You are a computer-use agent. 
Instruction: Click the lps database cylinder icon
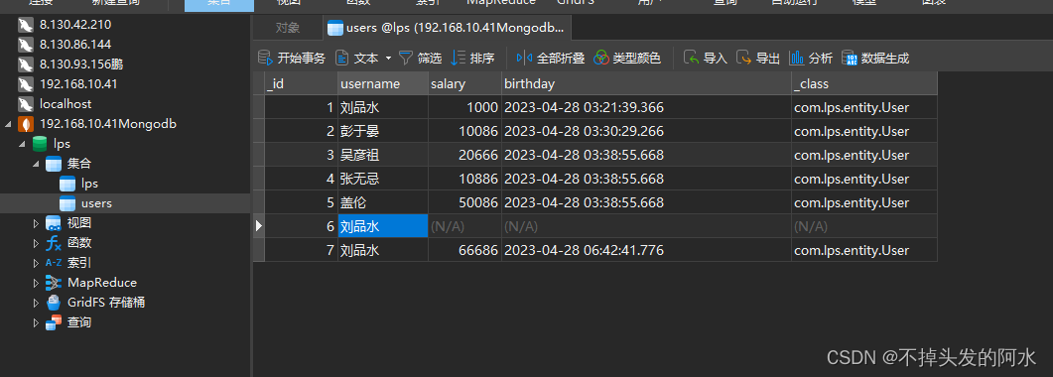40,144
